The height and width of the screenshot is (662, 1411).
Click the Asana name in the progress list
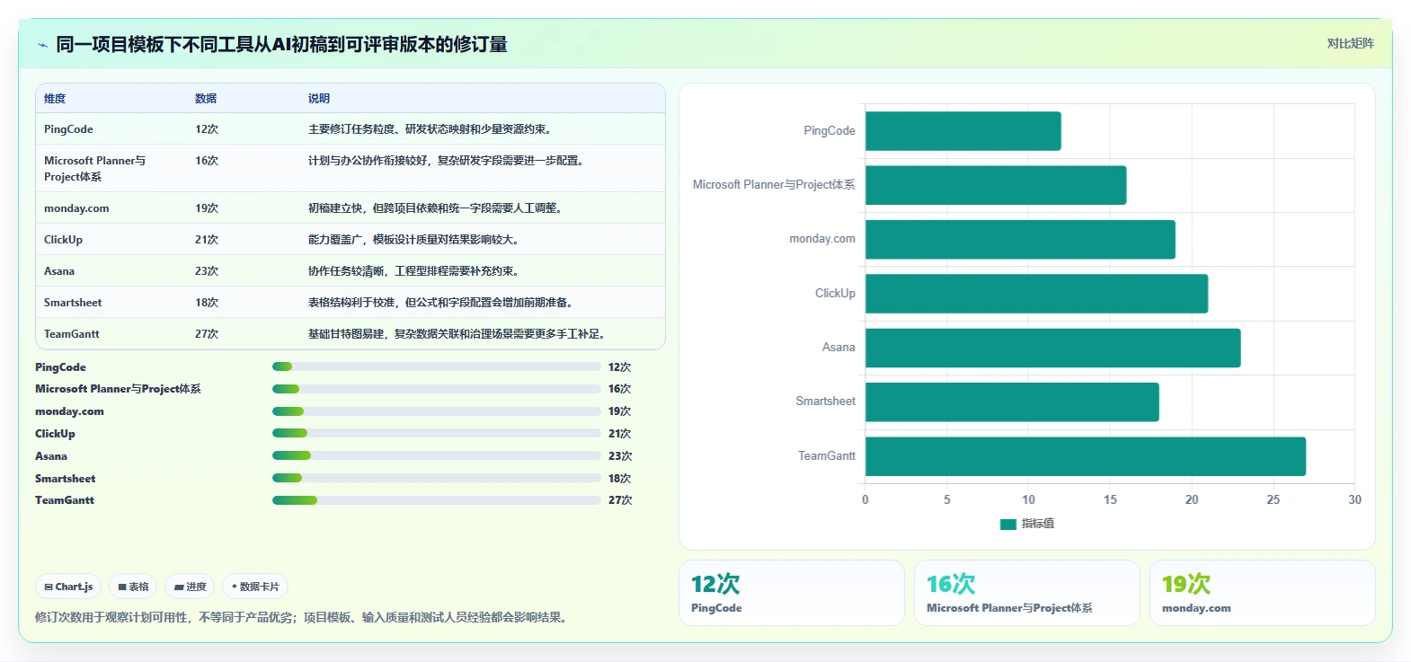point(51,456)
